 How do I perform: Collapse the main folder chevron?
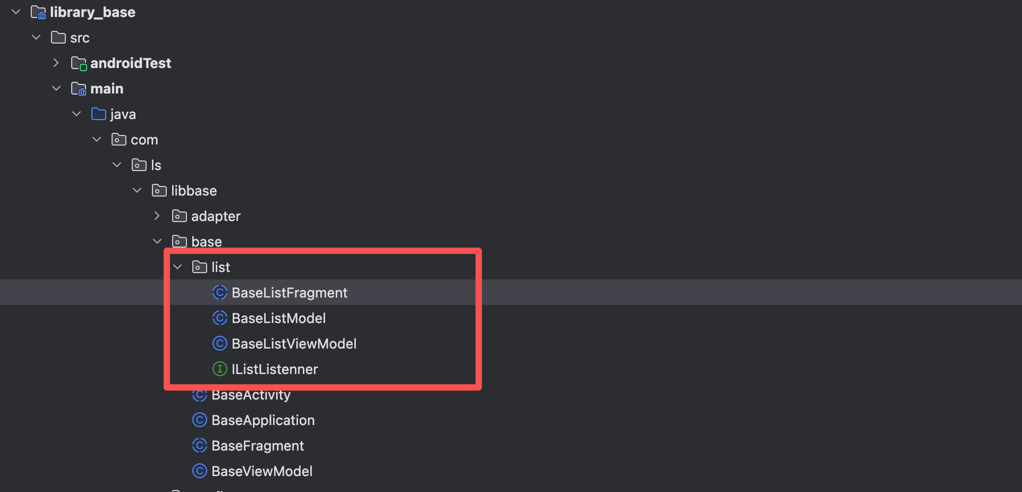tap(56, 88)
